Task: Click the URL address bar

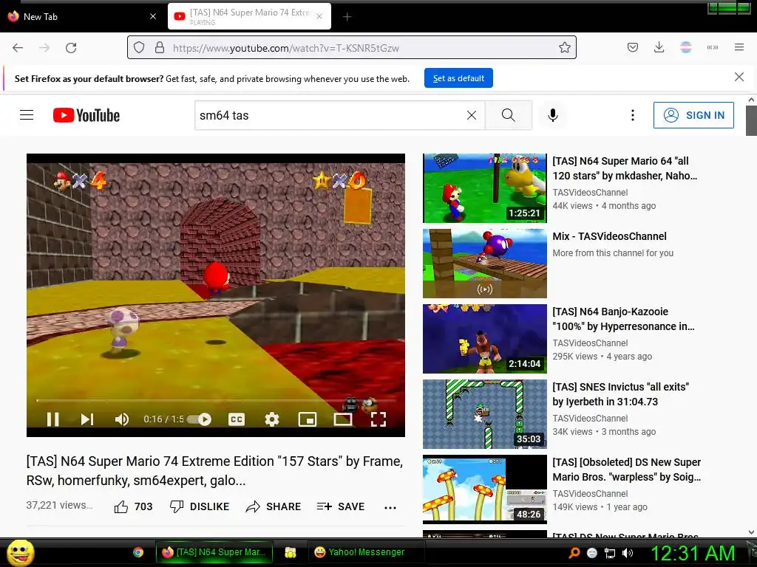Action: 351,48
